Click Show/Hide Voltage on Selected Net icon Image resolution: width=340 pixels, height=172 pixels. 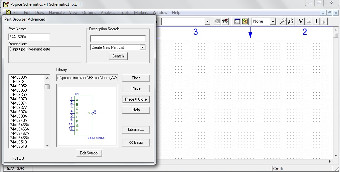pyautogui.click(x=308, y=21)
